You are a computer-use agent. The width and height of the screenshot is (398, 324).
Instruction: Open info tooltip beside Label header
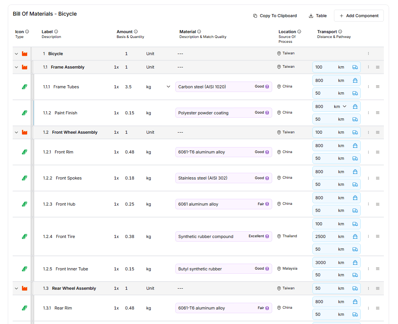[56, 32]
